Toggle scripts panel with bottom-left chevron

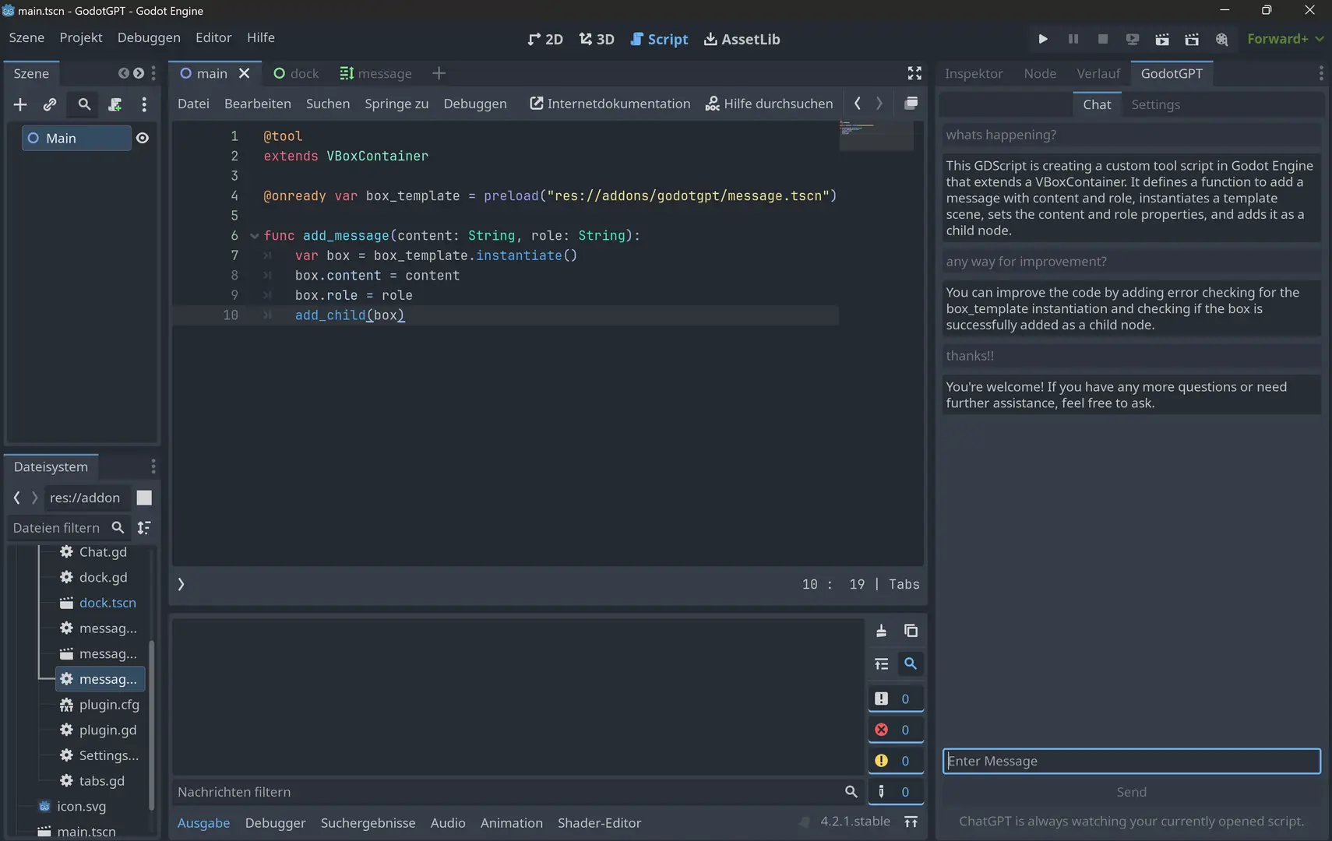click(181, 584)
